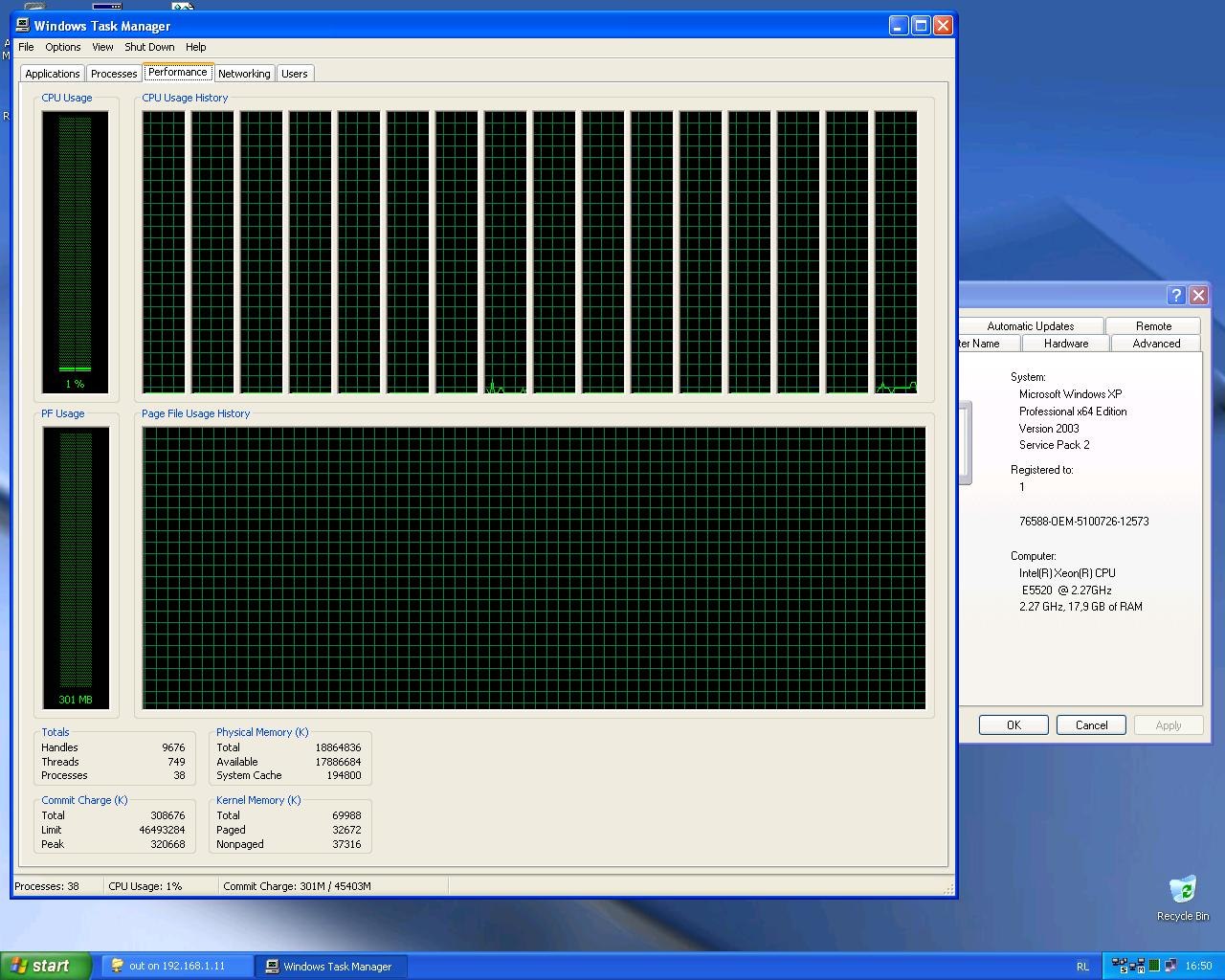Click the dual-monitor network tray icon
Image resolution: width=1225 pixels, height=980 pixels.
(1169, 966)
